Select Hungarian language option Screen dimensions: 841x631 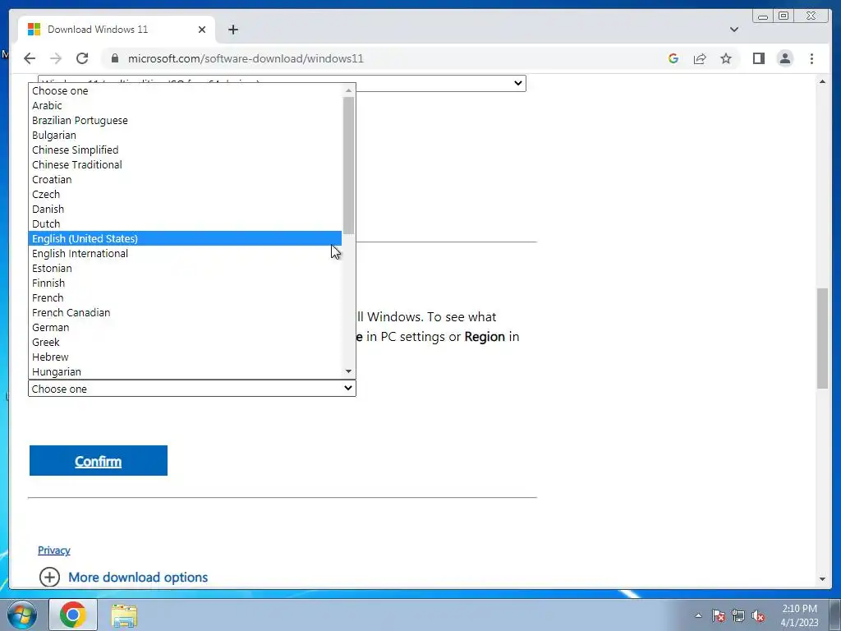click(x=185, y=371)
